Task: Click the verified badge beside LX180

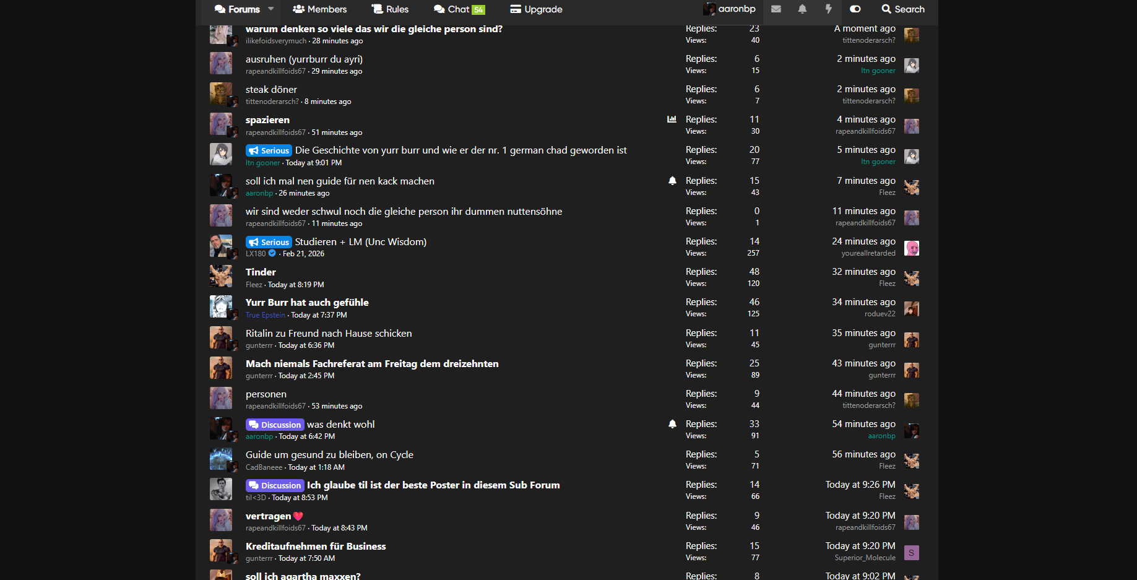Action: (272, 253)
